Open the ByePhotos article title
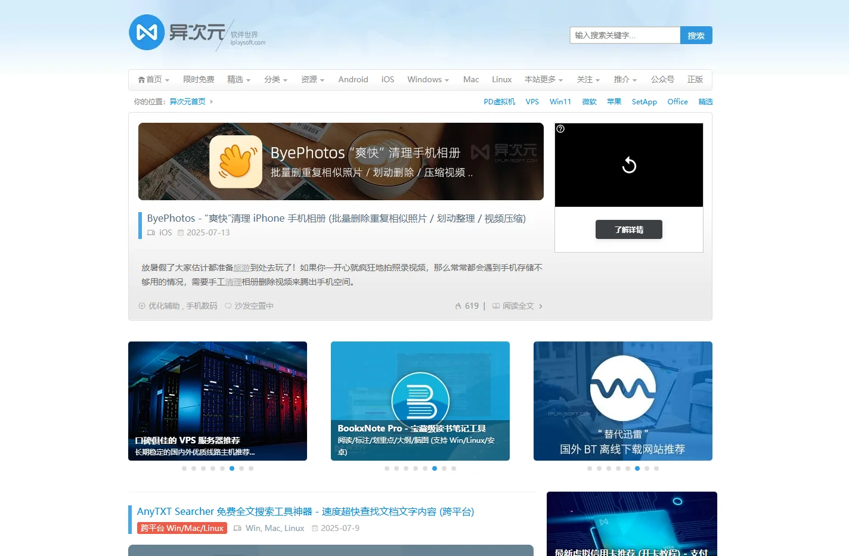Viewport: 849px width, 556px height. [x=336, y=218]
